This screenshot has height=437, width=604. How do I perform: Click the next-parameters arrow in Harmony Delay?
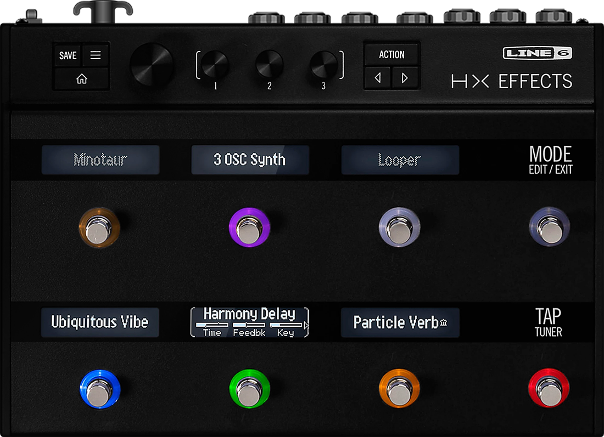(306, 326)
